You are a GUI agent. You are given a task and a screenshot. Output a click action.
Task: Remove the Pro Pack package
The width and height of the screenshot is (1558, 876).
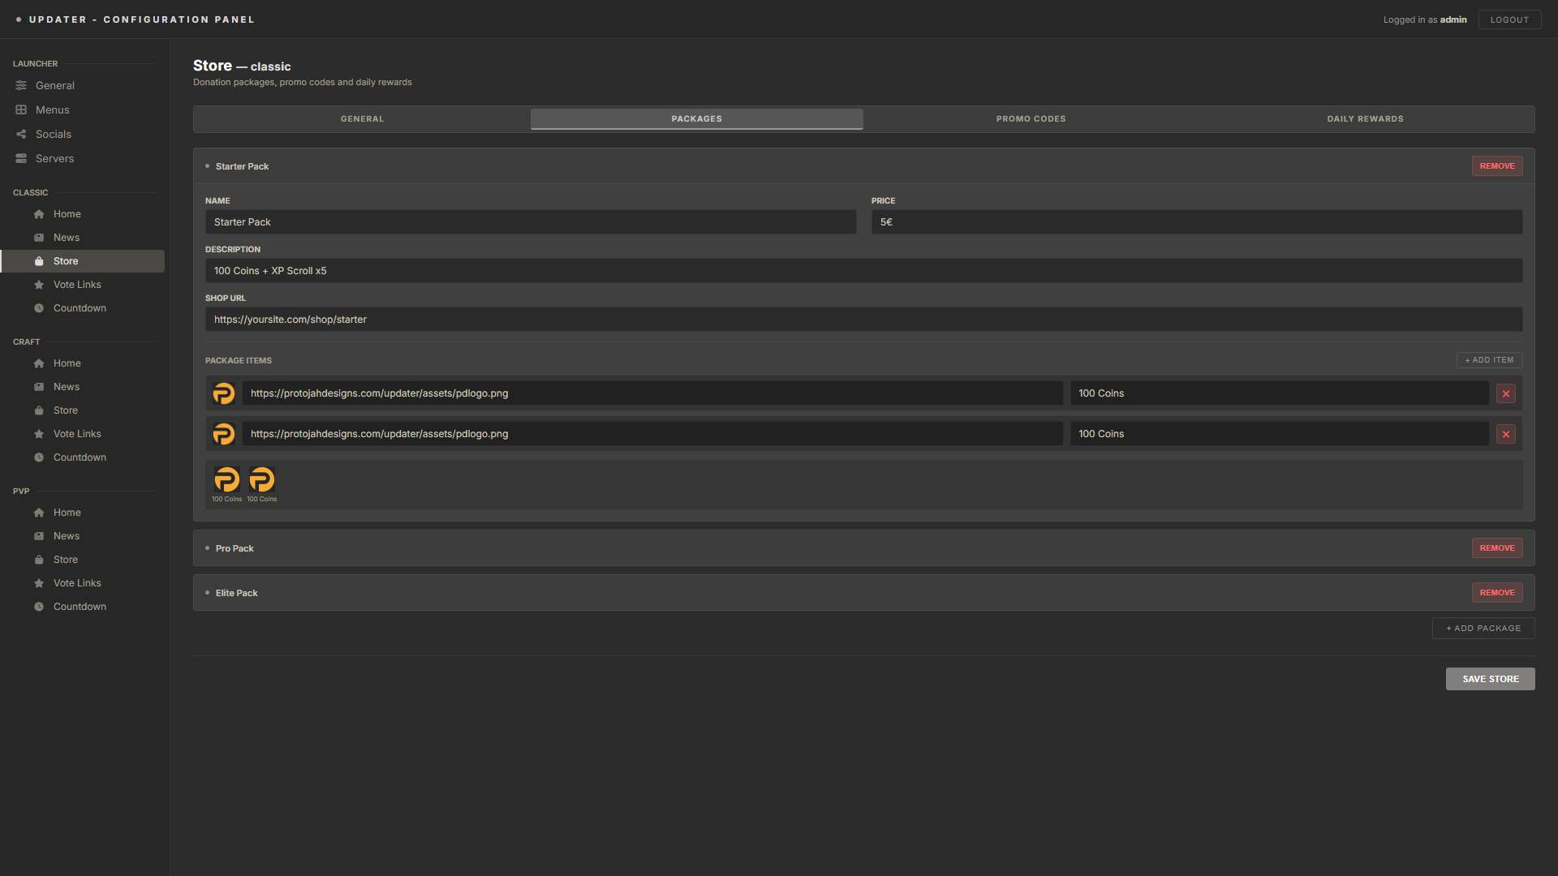(1497, 548)
